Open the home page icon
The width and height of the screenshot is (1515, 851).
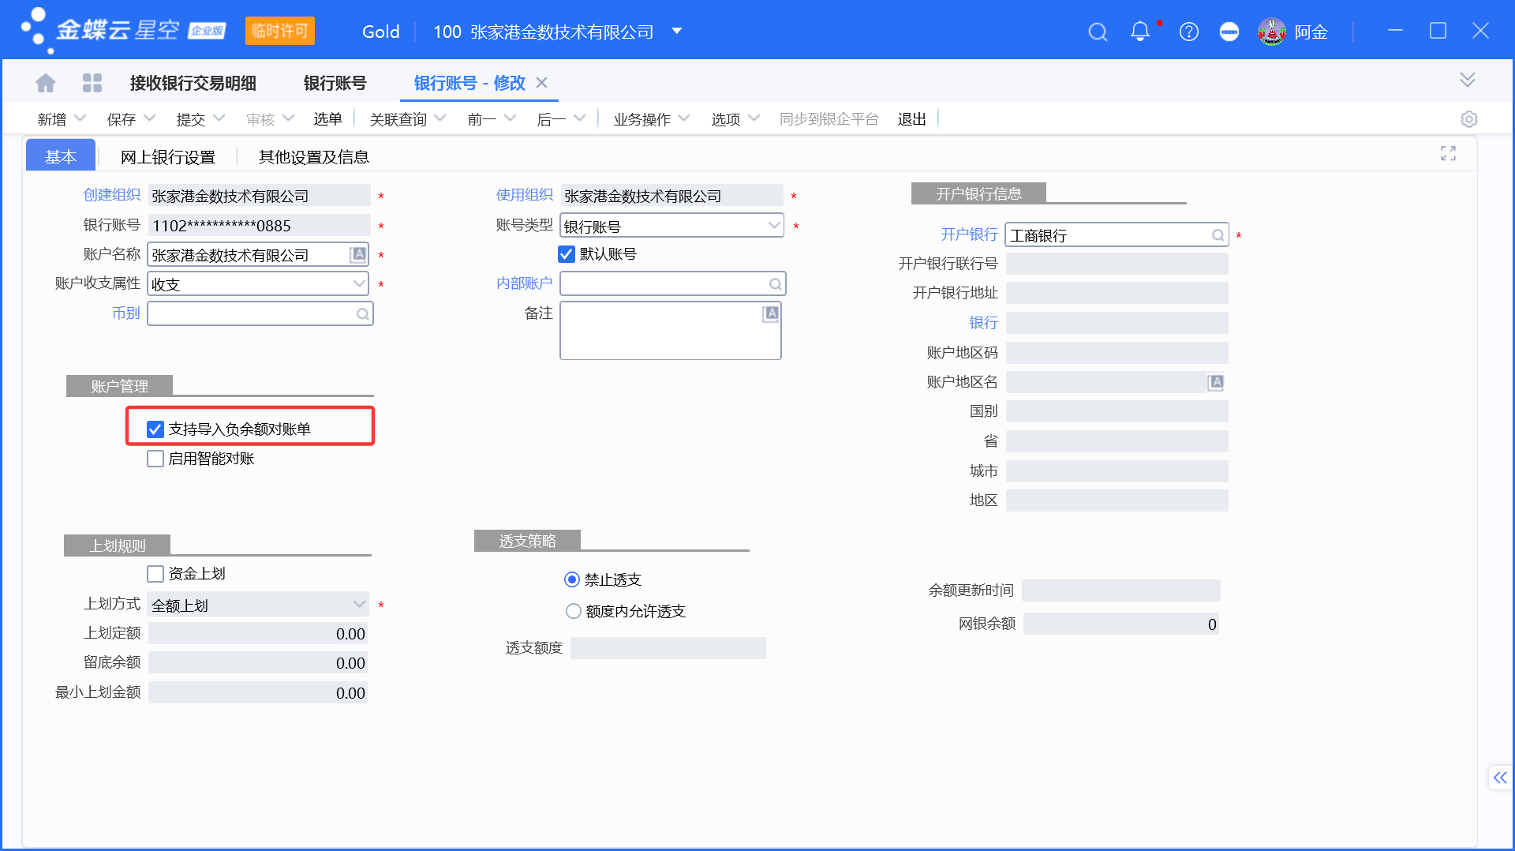(46, 83)
